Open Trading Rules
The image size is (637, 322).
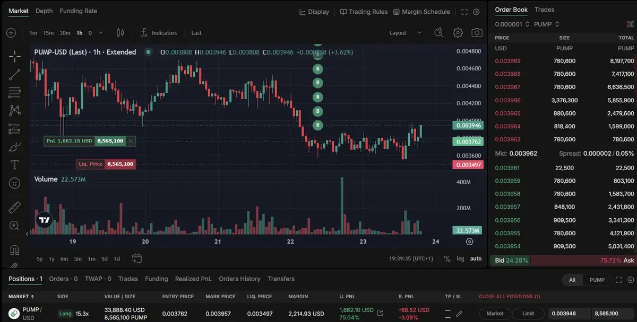364,12
